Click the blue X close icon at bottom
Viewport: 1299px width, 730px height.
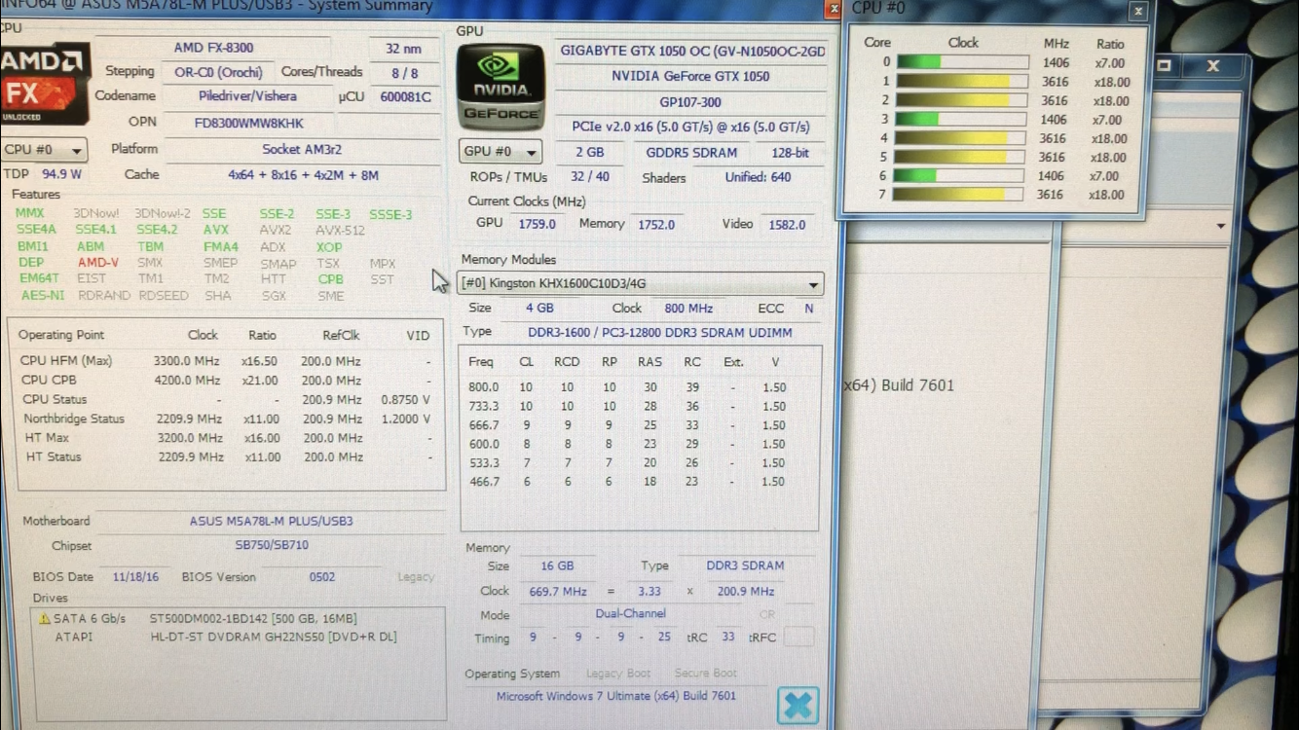[x=798, y=706]
